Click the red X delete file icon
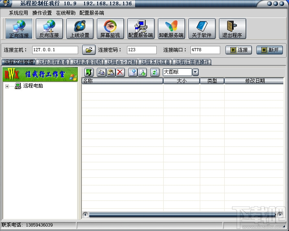Image resolution: width=289 pixels, height=231 pixels. (120, 72)
